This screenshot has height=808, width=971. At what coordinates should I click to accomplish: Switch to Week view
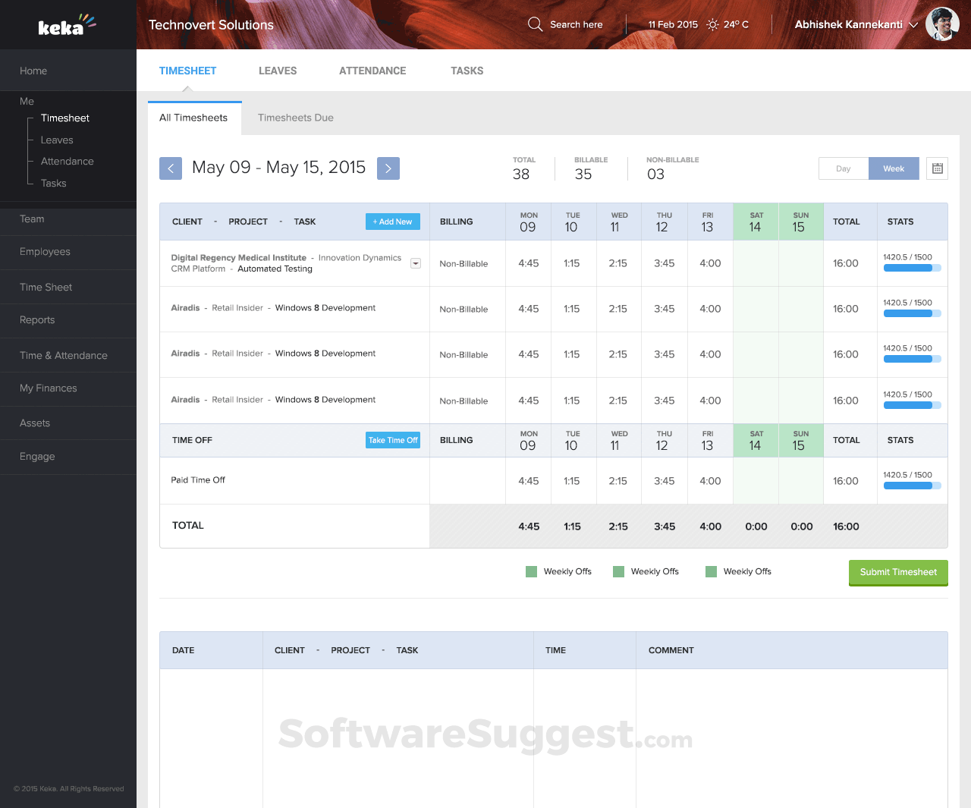coord(894,168)
